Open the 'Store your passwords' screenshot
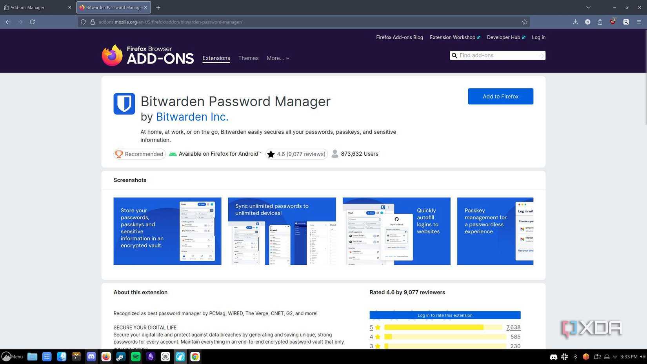Image resolution: width=647 pixels, height=364 pixels. click(x=167, y=231)
